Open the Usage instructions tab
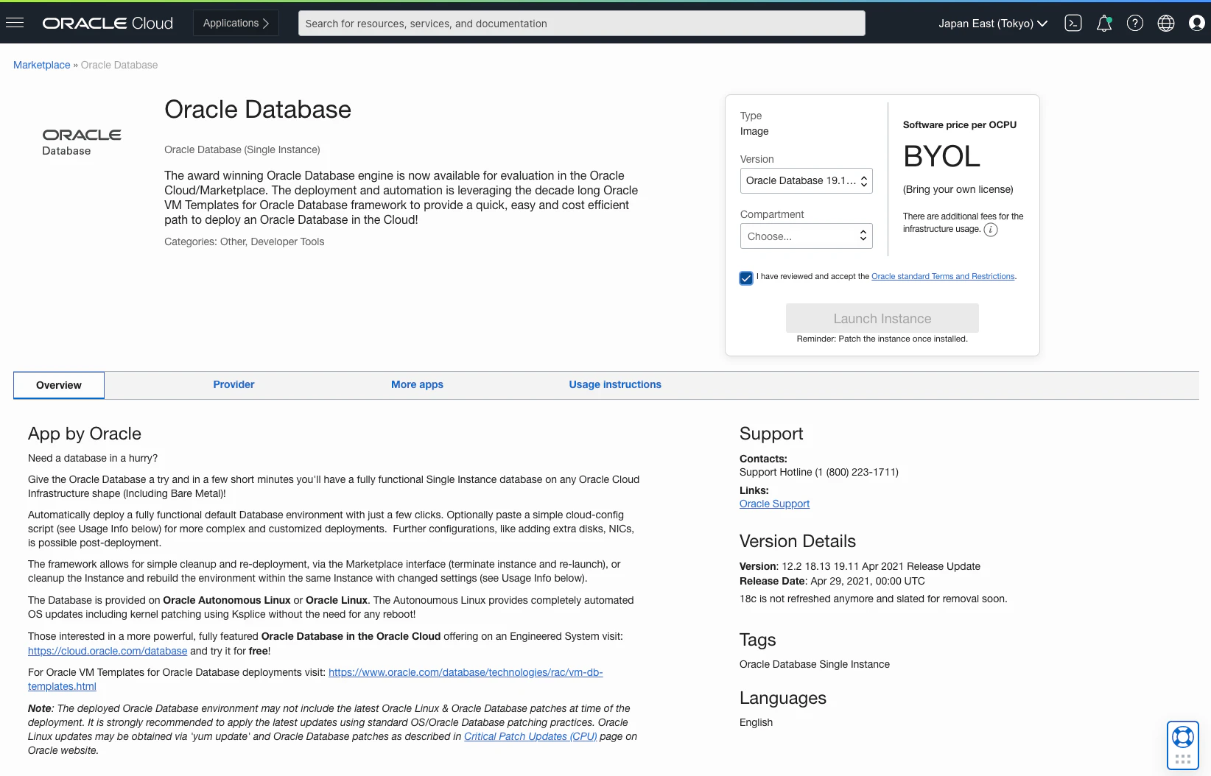This screenshot has height=776, width=1211. [x=615, y=384]
